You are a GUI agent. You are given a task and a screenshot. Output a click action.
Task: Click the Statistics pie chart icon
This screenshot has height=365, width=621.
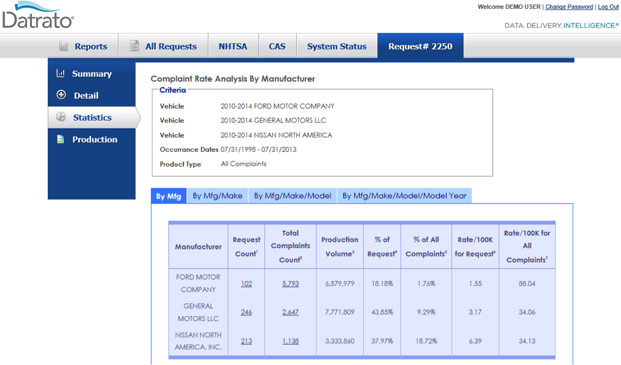[61, 117]
